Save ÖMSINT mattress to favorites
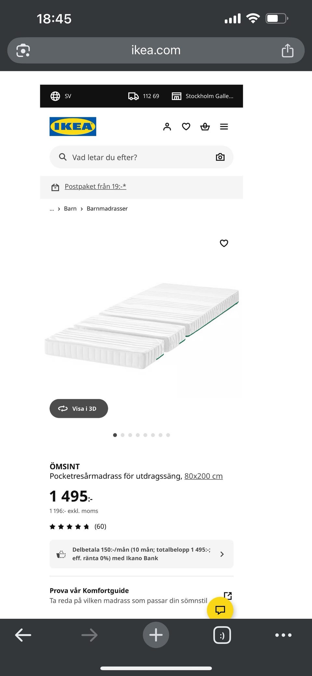Viewport: 312px width, 676px height. pyautogui.click(x=224, y=243)
